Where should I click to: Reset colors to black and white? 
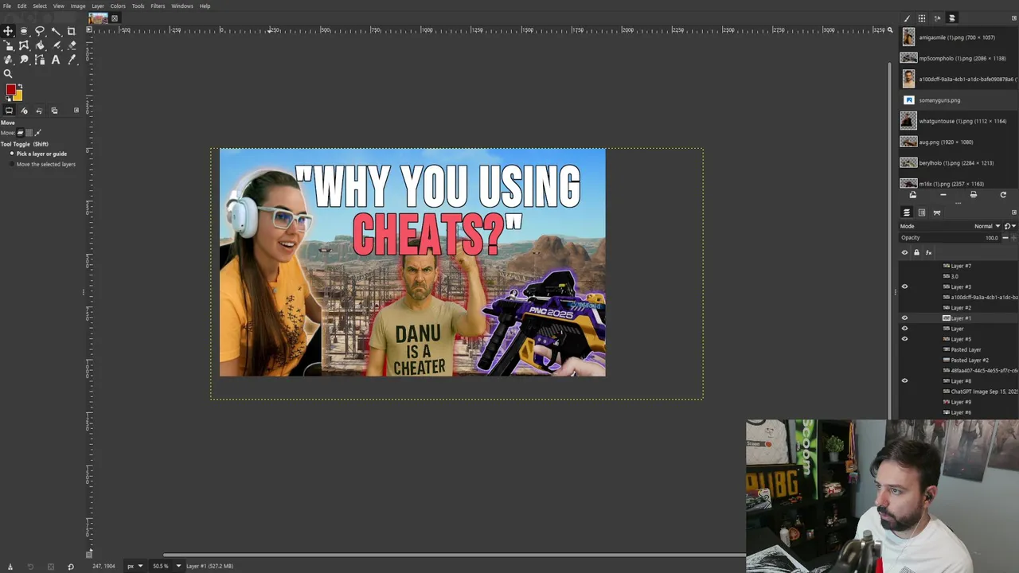[x=8, y=99]
